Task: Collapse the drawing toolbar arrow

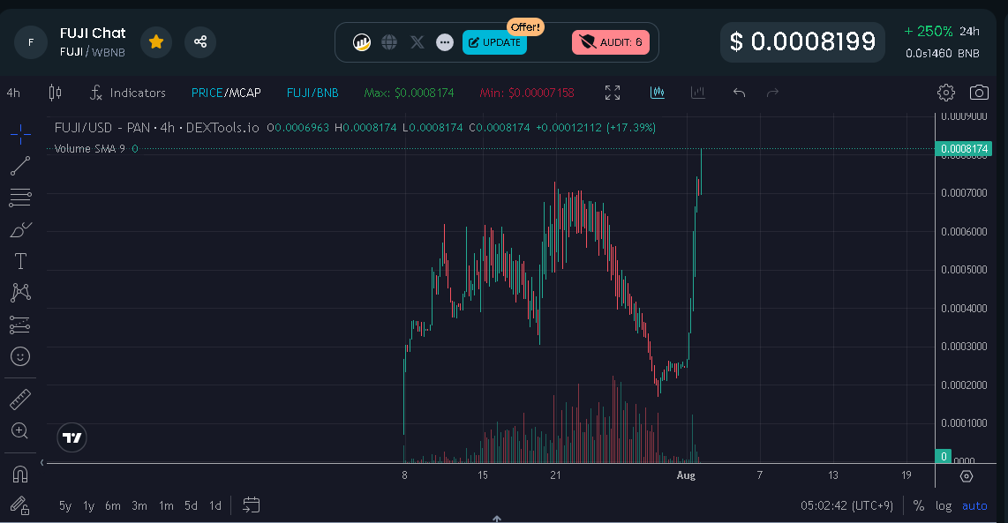Action: pos(41,462)
